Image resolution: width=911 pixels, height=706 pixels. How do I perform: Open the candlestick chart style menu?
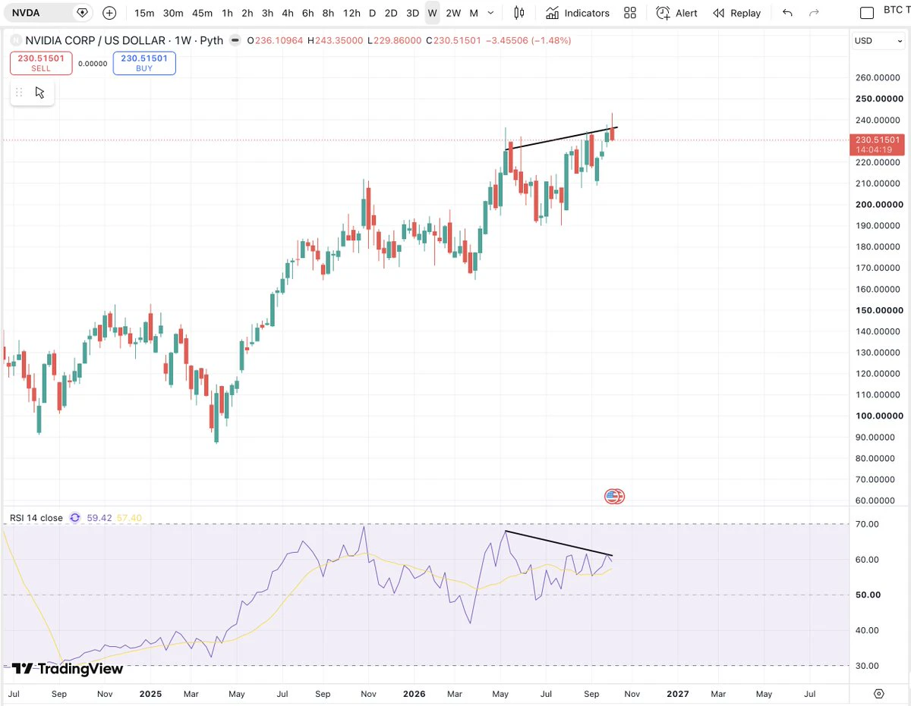click(519, 13)
